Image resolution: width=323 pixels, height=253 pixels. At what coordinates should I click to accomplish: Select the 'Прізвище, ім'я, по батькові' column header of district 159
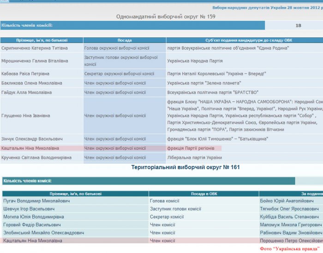42,40
